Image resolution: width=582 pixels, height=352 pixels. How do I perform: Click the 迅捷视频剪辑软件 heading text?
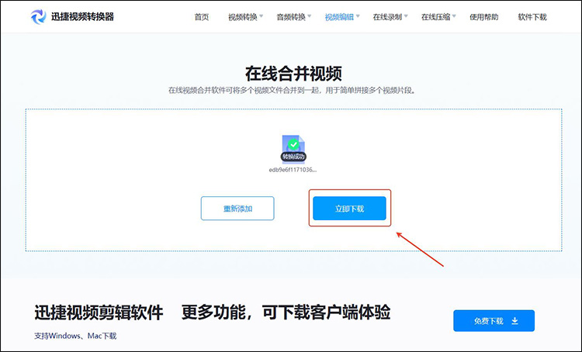tap(99, 312)
